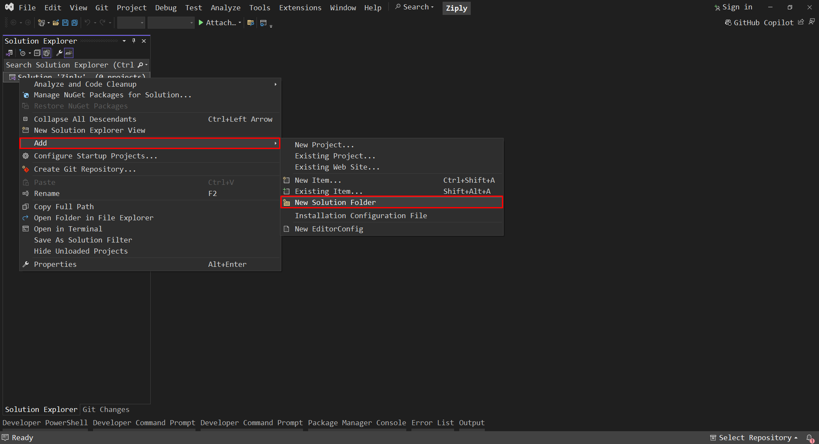Open the Undo history dropdown arrow
This screenshot has width=819, height=444.
pyautogui.click(x=95, y=23)
